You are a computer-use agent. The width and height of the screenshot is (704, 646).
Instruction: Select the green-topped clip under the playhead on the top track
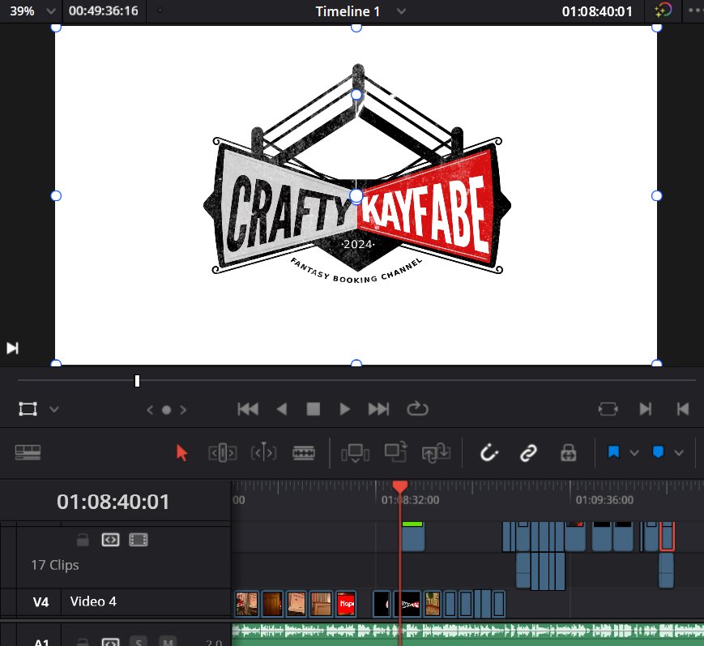tap(412, 537)
